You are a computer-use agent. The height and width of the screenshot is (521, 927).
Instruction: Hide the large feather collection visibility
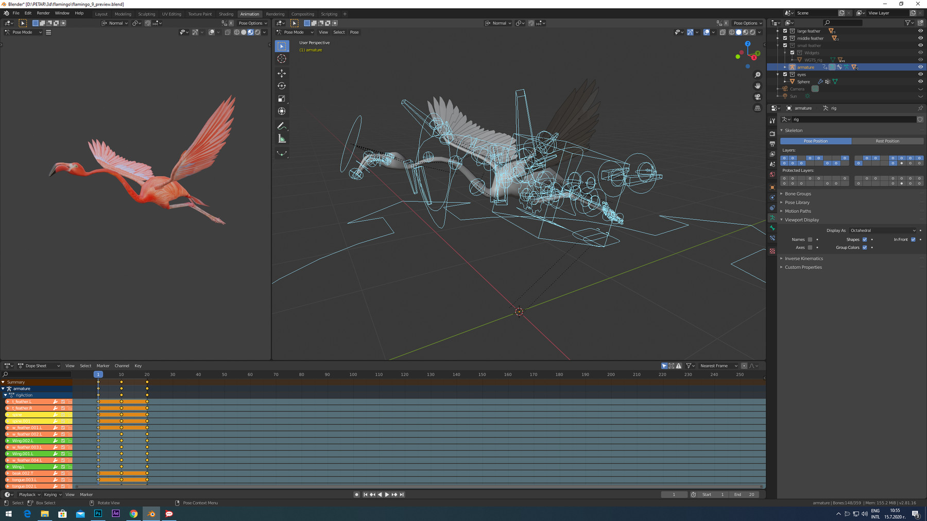[x=920, y=31]
